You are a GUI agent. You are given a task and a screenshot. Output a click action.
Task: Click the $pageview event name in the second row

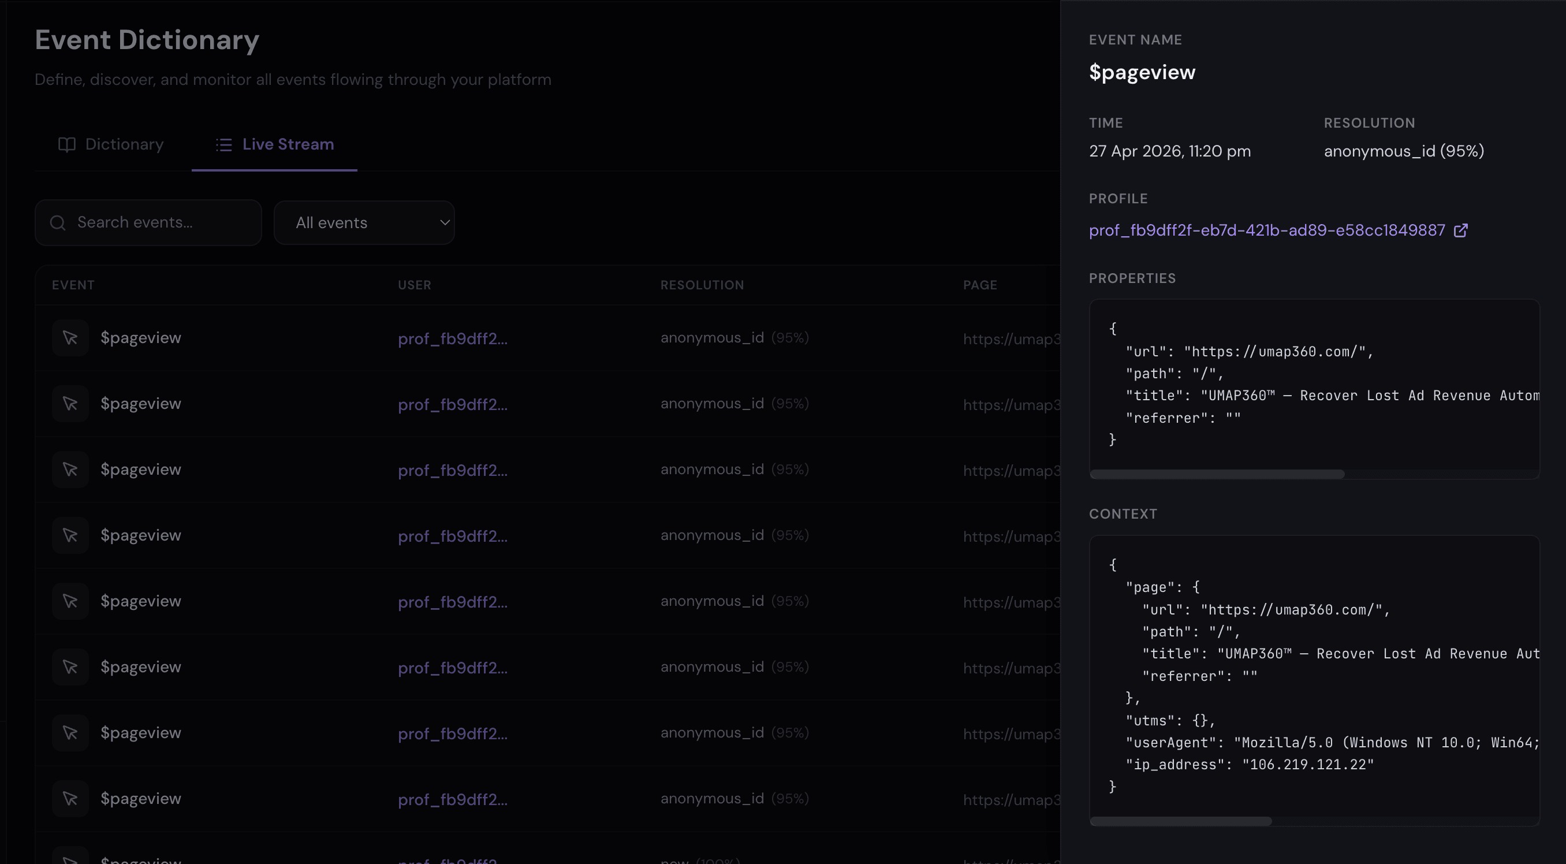click(141, 404)
